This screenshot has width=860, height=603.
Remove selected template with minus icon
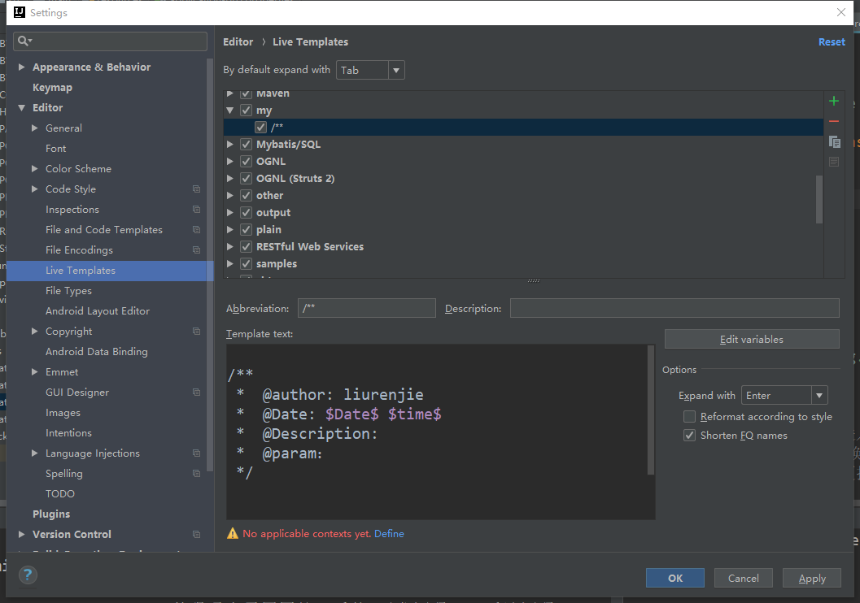tap(834, 122)
